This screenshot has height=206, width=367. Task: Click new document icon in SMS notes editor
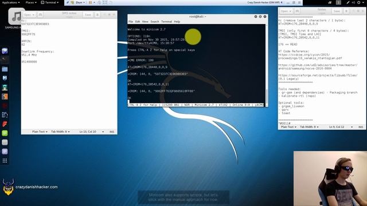click(x=40, y=15)
